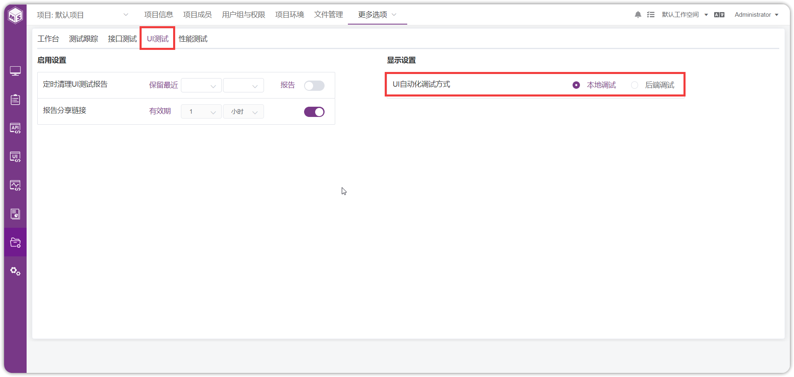The image size is (794, 377).
Task: Open the report statistics sidebar icon
Action: click(x=16, y=214)
